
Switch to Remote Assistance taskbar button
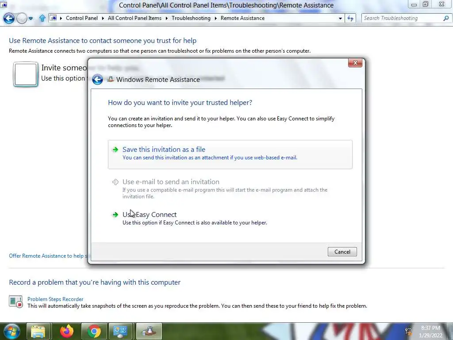point(149,331)
